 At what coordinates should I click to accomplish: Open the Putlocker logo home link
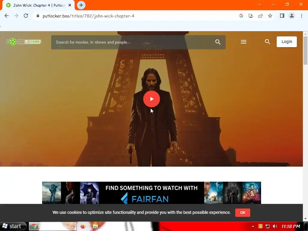pos(24,42)
